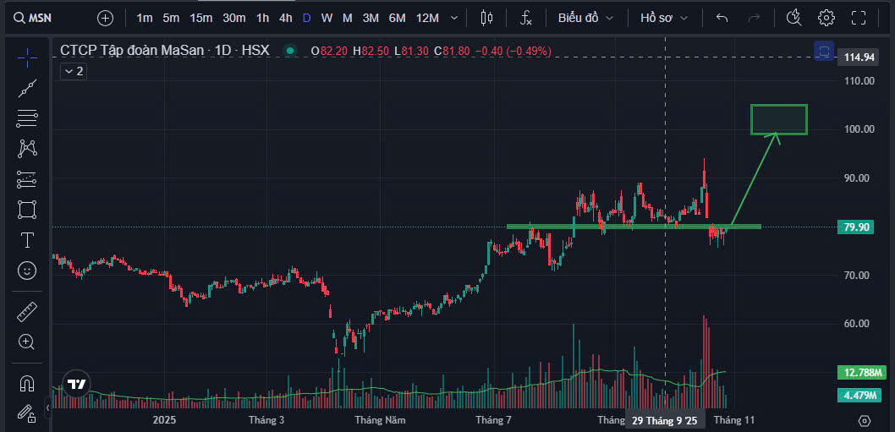The width and height of the screenshot is (895, 432).
Task: Open the fx indicators menu
Action: click(526, 18)
